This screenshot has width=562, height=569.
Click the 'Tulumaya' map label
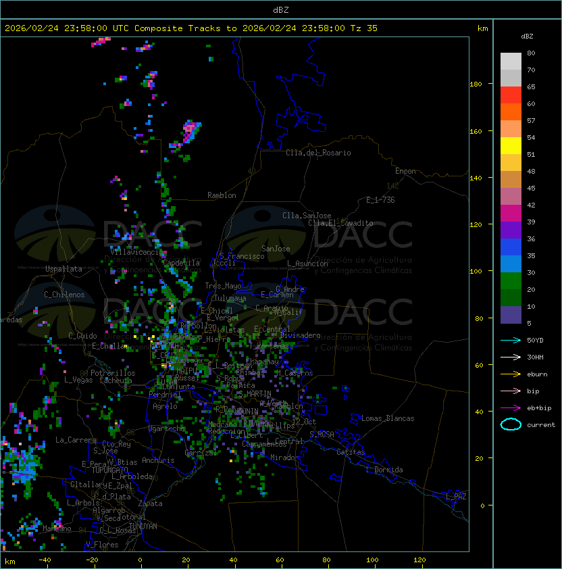point(230,298)
